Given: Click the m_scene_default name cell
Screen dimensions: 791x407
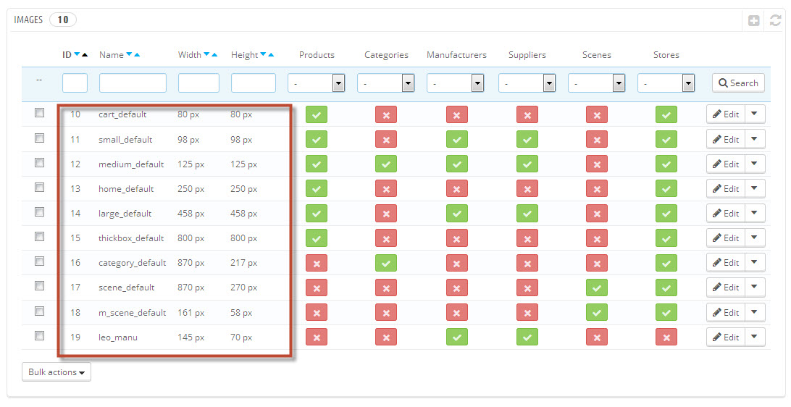Looking at the screenshot, I should click(132, 313).
